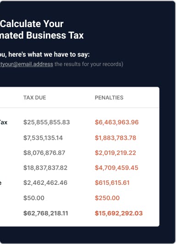
Task: Click 'the results for your records' text
Action: (89, 64)
